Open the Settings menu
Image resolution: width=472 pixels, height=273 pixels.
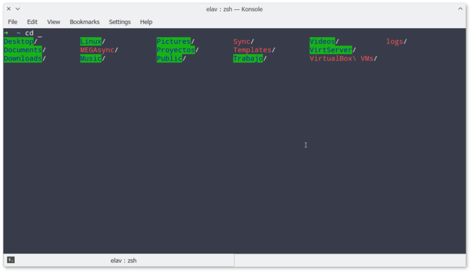(x=120, y=22)
